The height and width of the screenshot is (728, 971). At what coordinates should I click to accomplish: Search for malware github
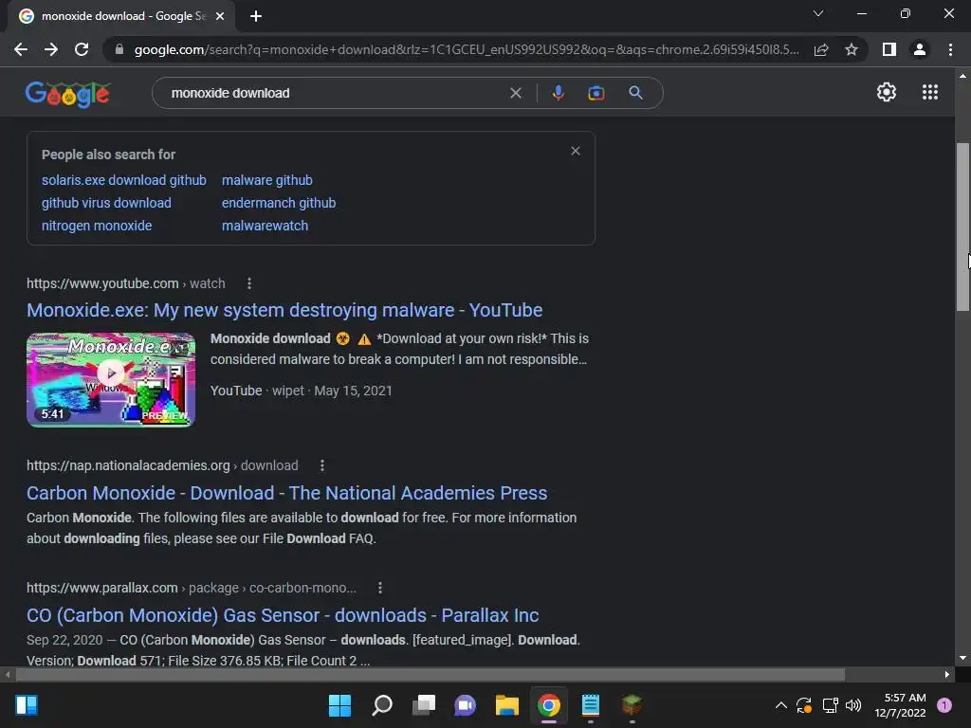(x=266, y=180)
